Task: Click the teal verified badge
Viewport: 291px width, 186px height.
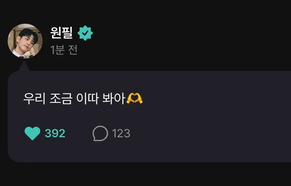Action: (x=85, y=33)
